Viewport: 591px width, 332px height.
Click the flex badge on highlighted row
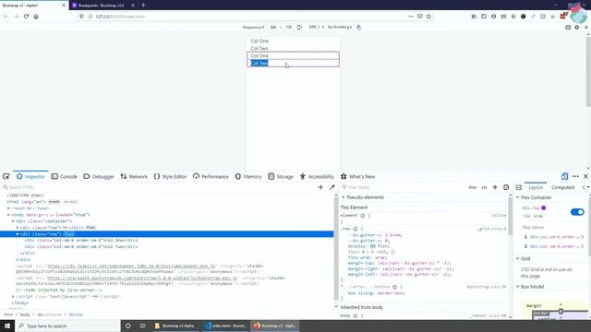(69, 234)
